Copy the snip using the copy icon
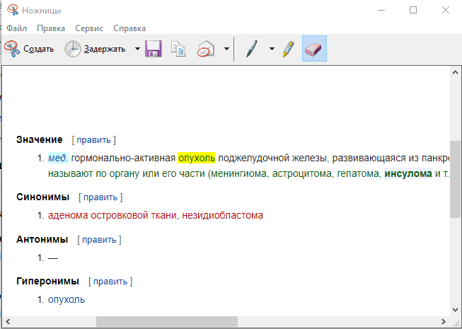Viewport: 462px width, 329px height. [x=179, y=49]
